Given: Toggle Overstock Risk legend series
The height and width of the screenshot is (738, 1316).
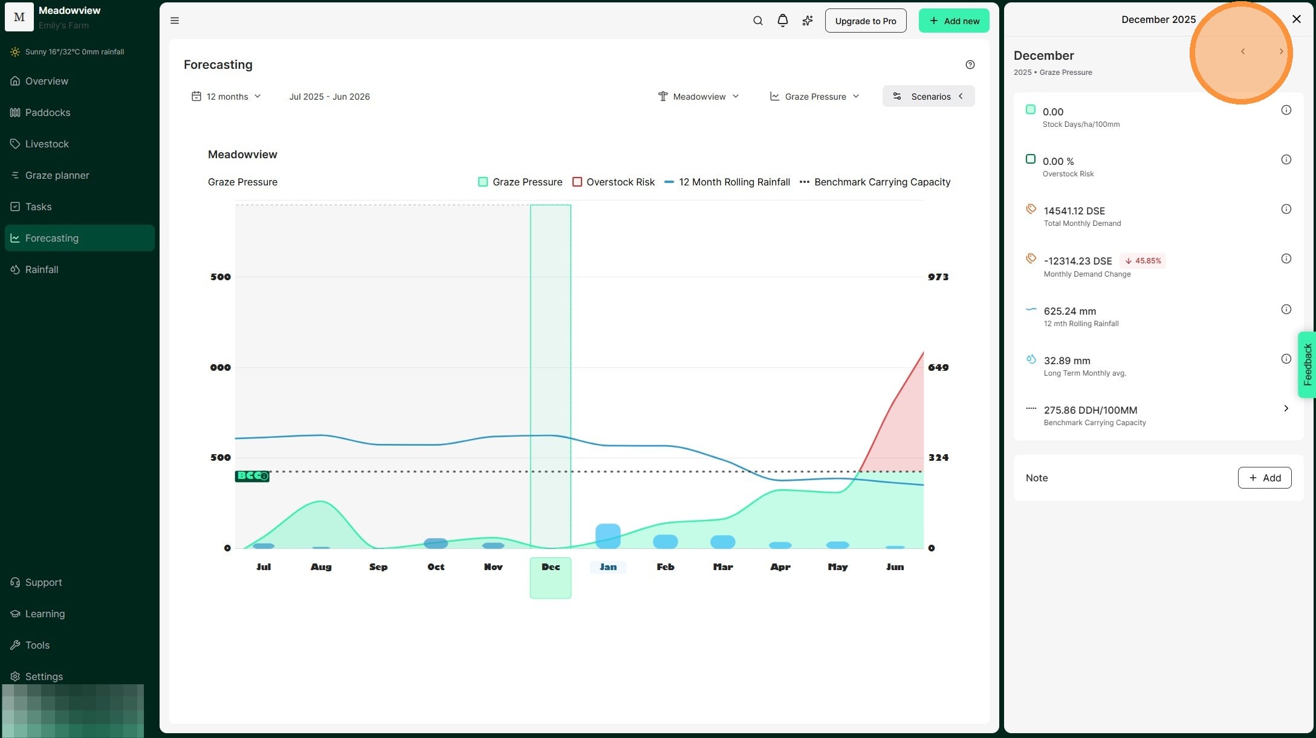Looking at the screenshot, I should (614, 182).
